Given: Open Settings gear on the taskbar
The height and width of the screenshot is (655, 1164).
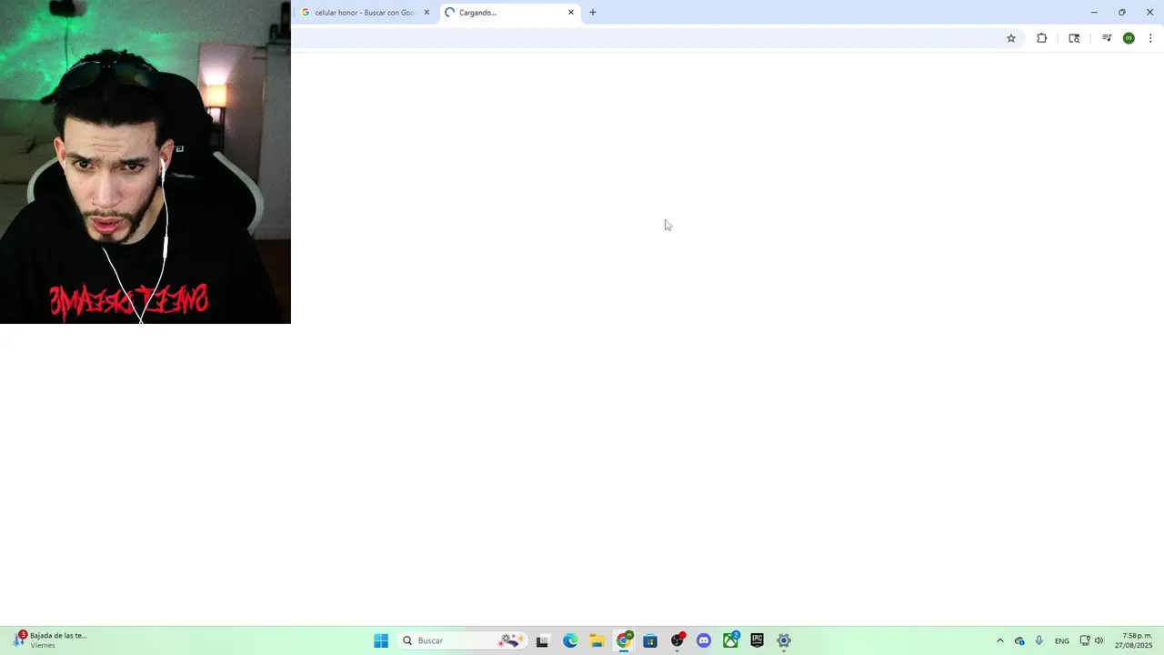Looking at the screenshot, I should point(784,640).
